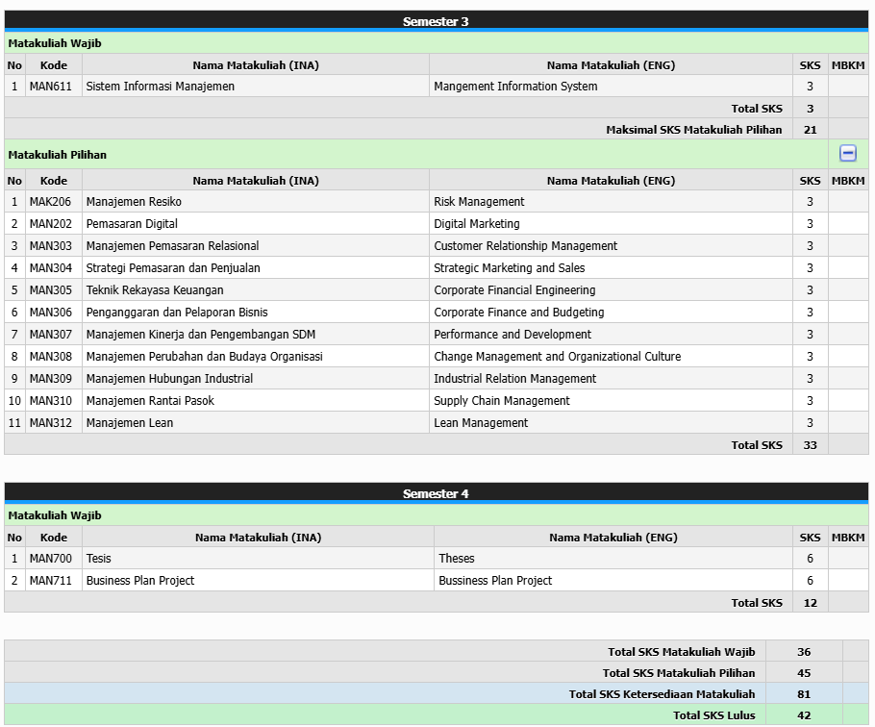Click the course name Teknik Rekayasa Keuangan

(155, 290)
